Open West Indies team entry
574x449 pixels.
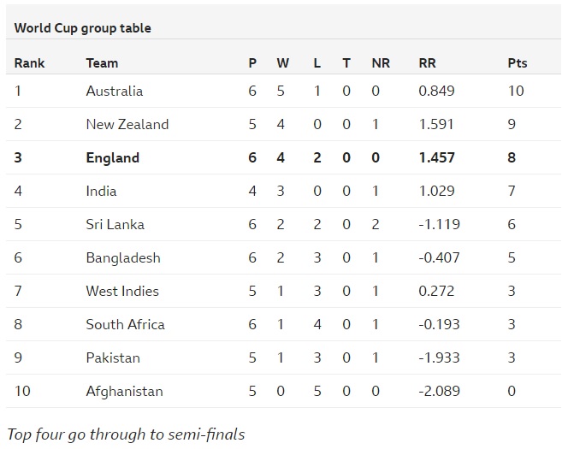pos(121,291)
